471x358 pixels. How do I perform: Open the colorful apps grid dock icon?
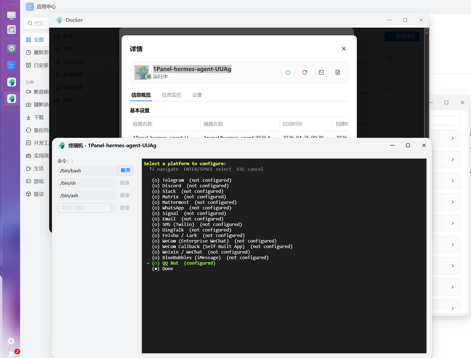11,30
